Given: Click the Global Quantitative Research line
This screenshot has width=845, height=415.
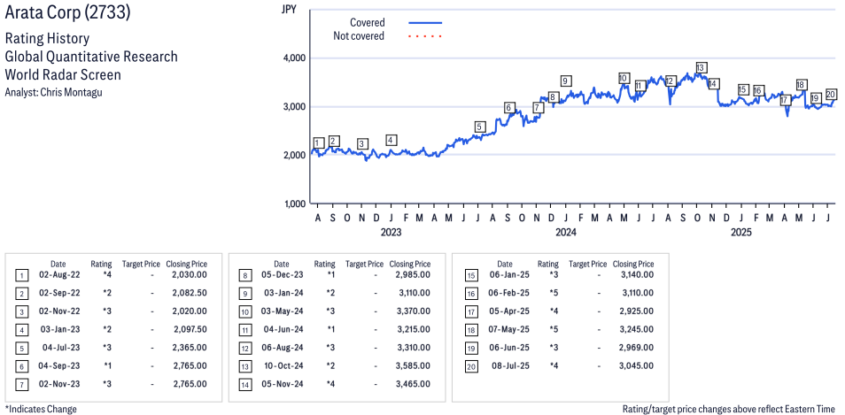Looking at the screenshot, I should 91,57.
